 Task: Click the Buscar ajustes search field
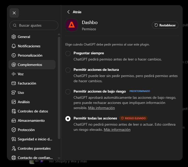(x=34, y=25)
